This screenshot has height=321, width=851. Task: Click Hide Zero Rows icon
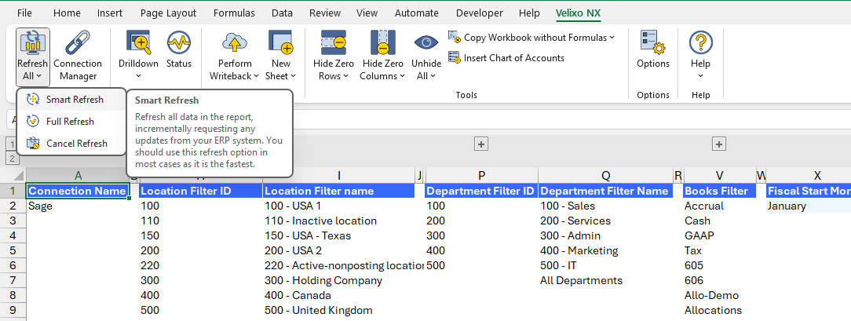[333, 42]
